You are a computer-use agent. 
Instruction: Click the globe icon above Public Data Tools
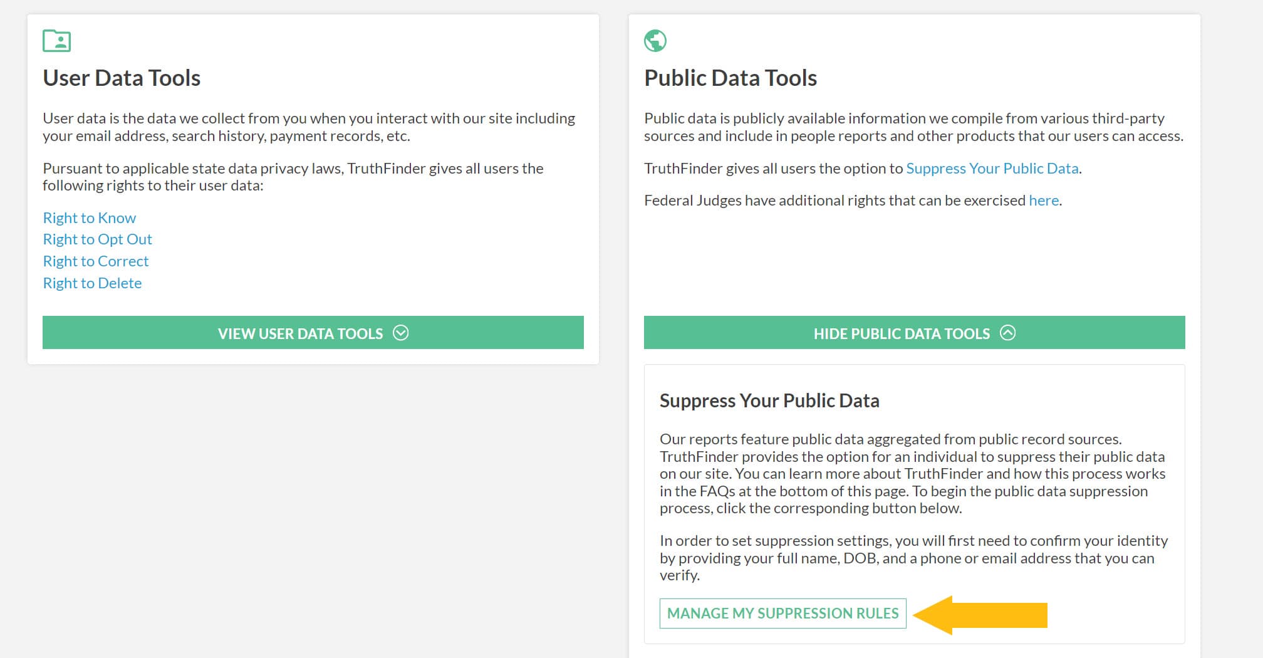tap(655, 41)
